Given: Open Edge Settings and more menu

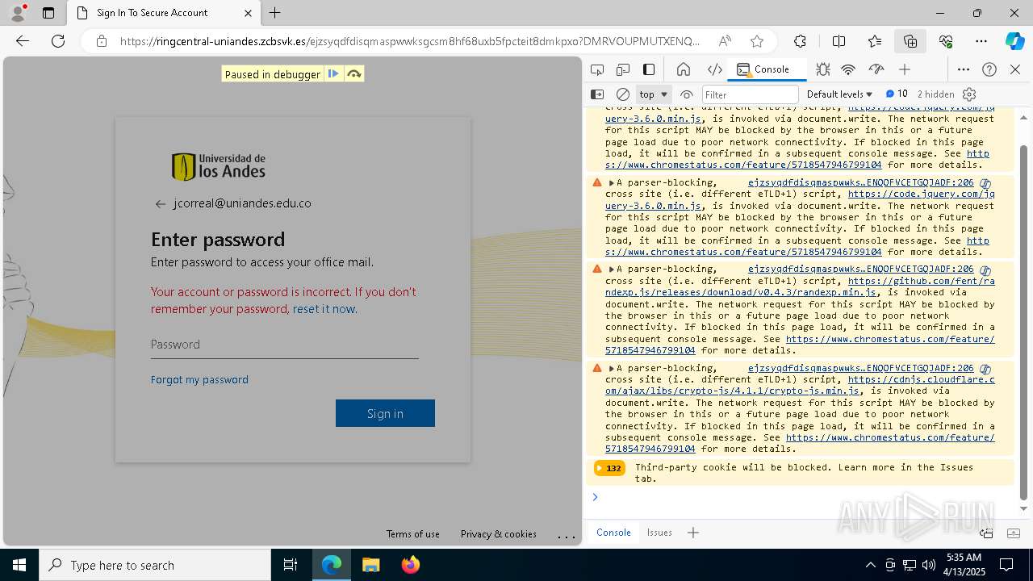Looking at the screenshot, I should click(x=981, y=41).
